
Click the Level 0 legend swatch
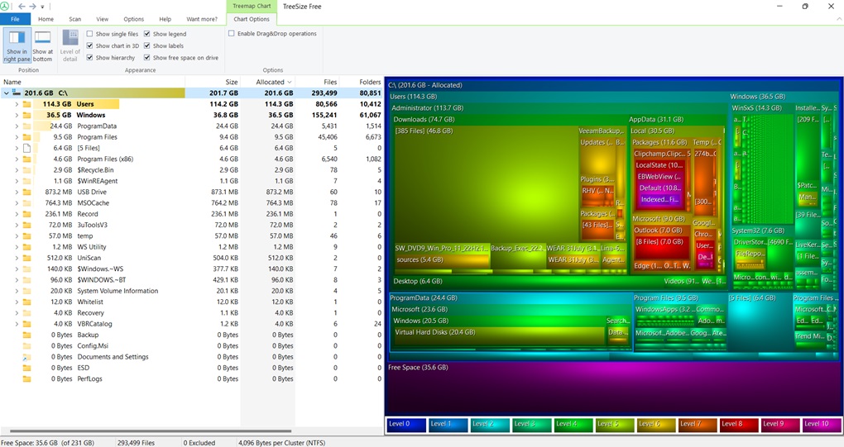tap(406, 425)
